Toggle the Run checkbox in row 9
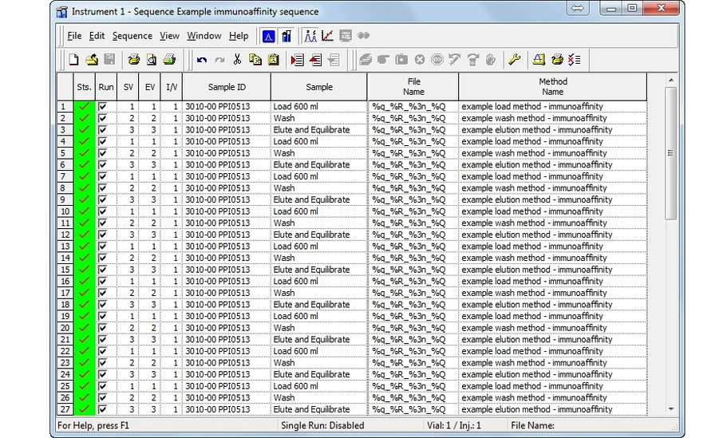This screenshot has width=727, height=438. (x=102, y=199)
